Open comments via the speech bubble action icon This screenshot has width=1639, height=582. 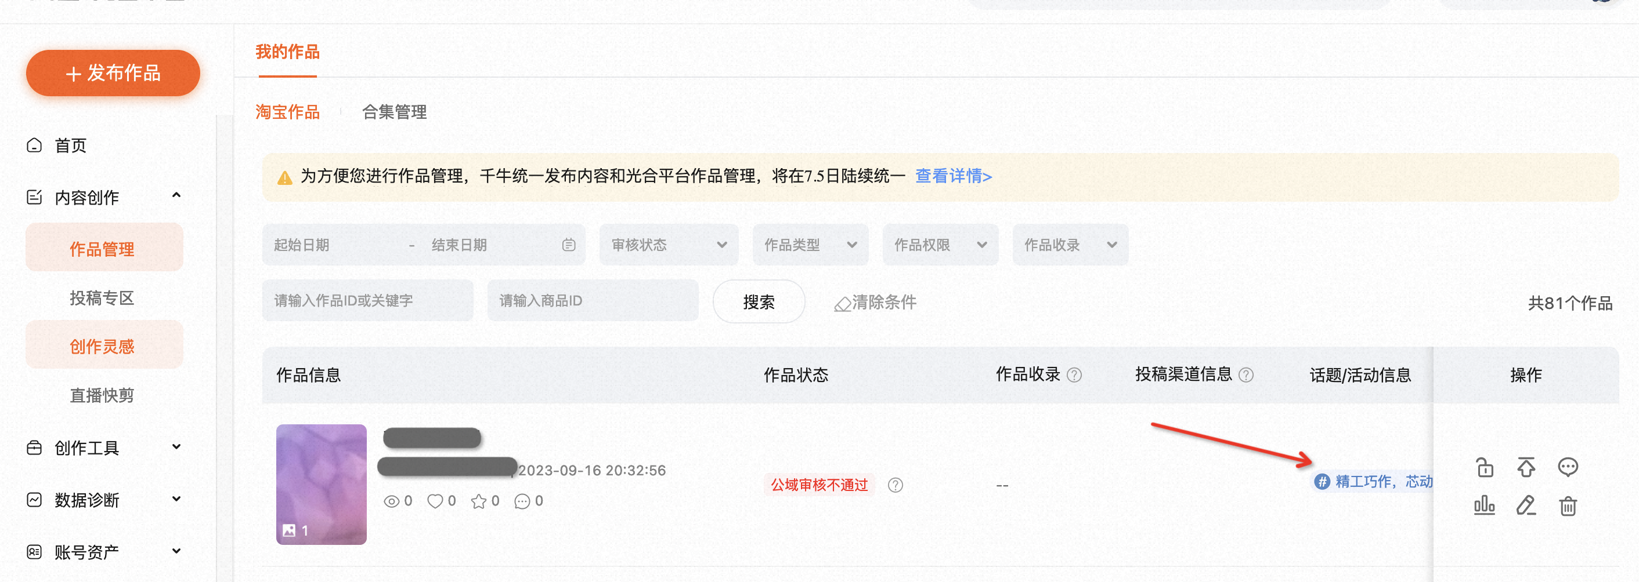pyautogui.click(x=1567, y=468)
